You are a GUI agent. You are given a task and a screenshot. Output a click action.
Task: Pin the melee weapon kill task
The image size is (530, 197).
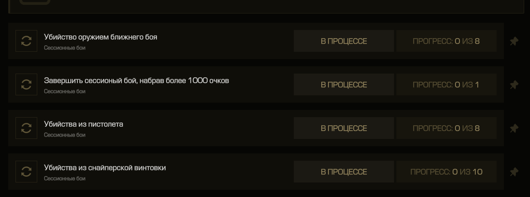point(514,41)
